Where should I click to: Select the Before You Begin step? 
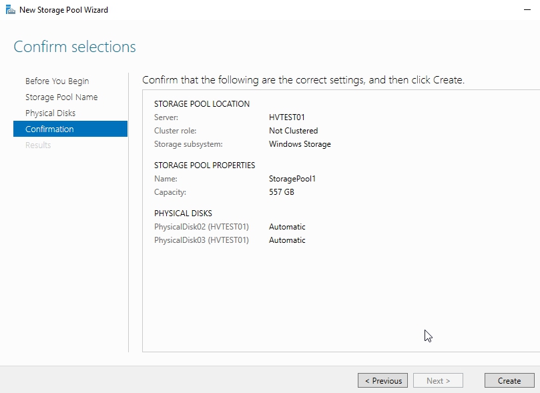(x=53, y=81)
